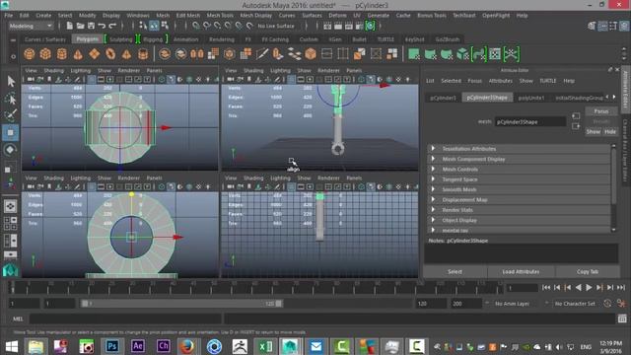The width and height of the screenshot is (631, 355).
Task: Open the Deform menu
Action: (x=337, y=16)
